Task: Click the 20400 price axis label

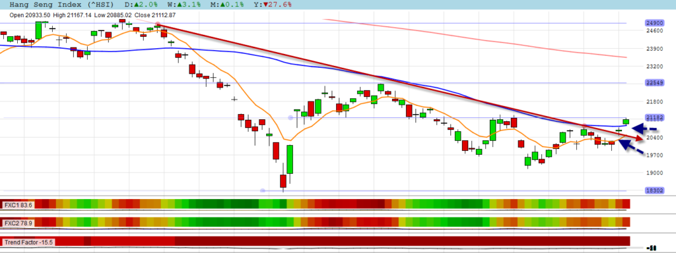Action: 654,137
